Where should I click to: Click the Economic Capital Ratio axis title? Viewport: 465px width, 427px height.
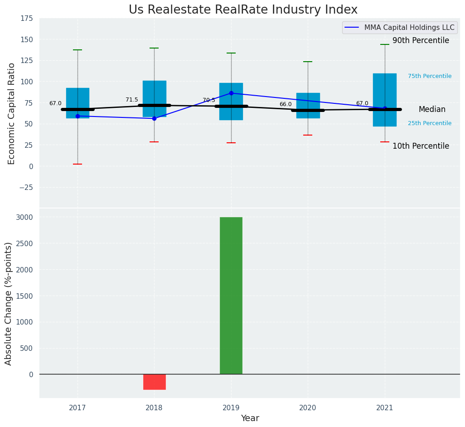[12, 113]
